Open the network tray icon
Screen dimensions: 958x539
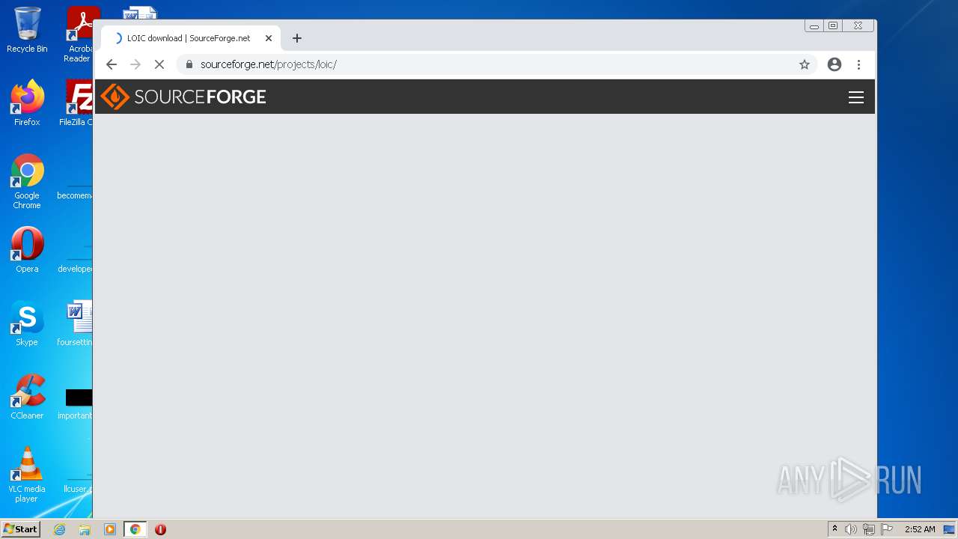click(869, 529)
